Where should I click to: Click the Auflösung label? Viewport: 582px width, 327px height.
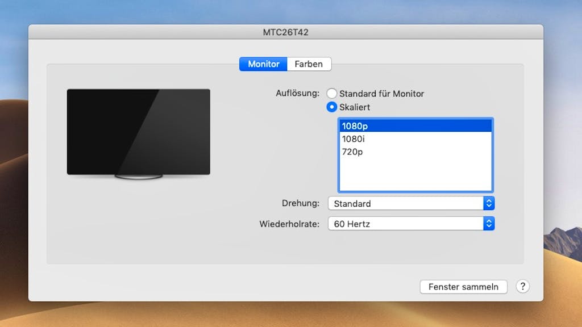pos(297,94)
